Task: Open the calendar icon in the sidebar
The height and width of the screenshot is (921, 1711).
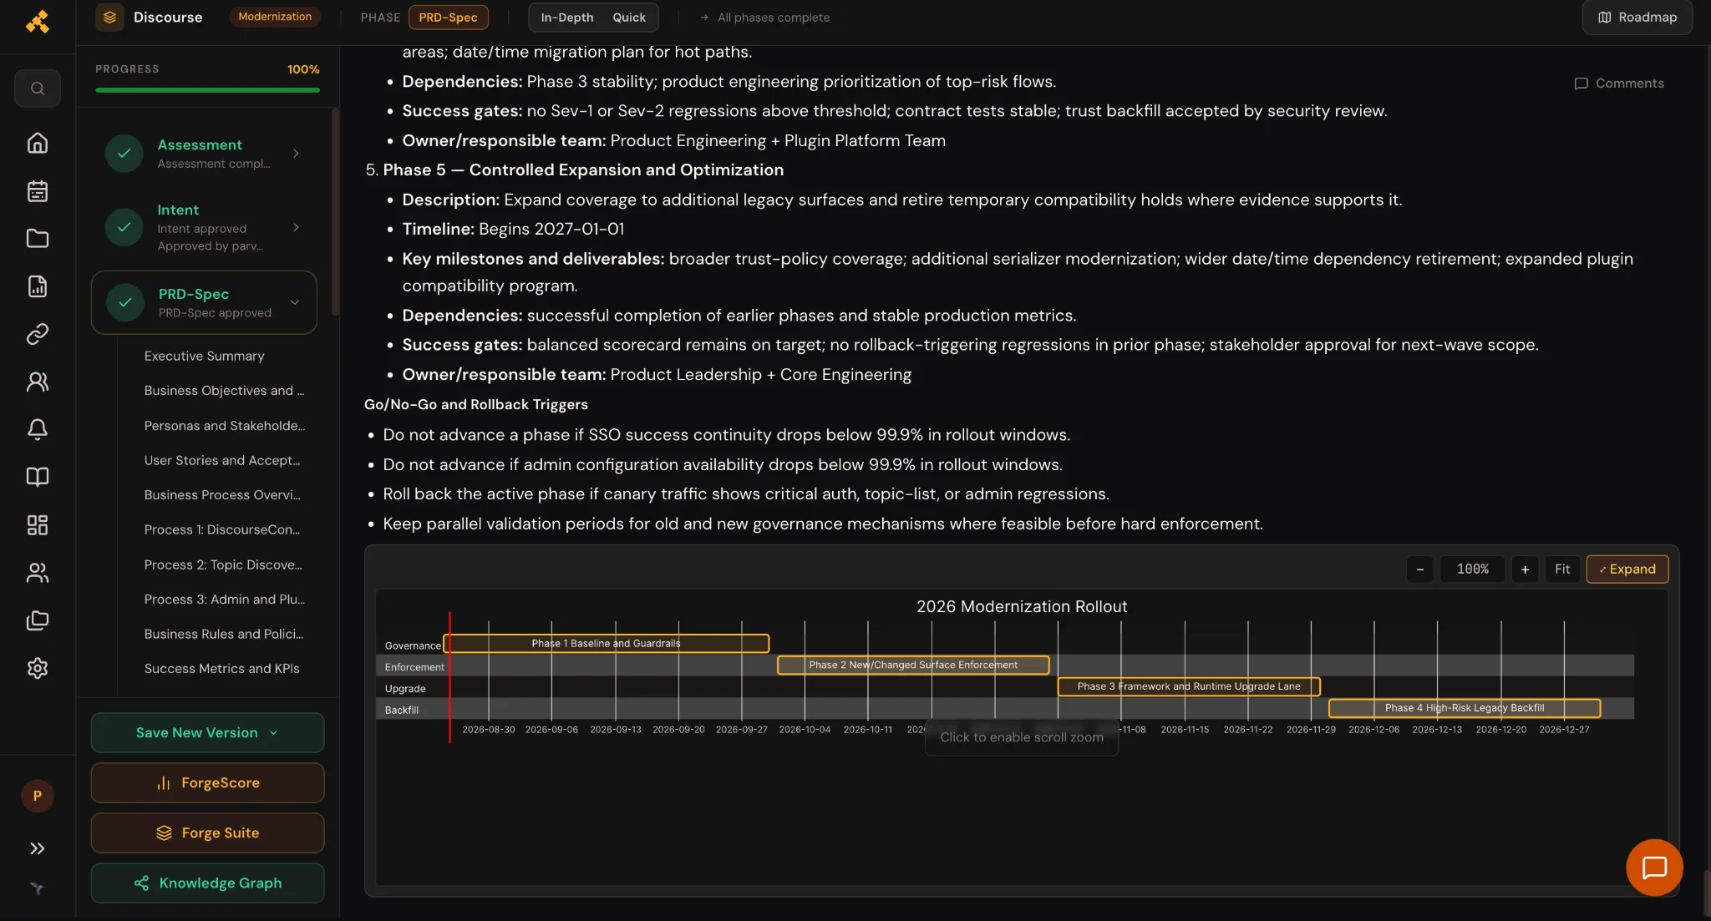Action: click(38, 191)
